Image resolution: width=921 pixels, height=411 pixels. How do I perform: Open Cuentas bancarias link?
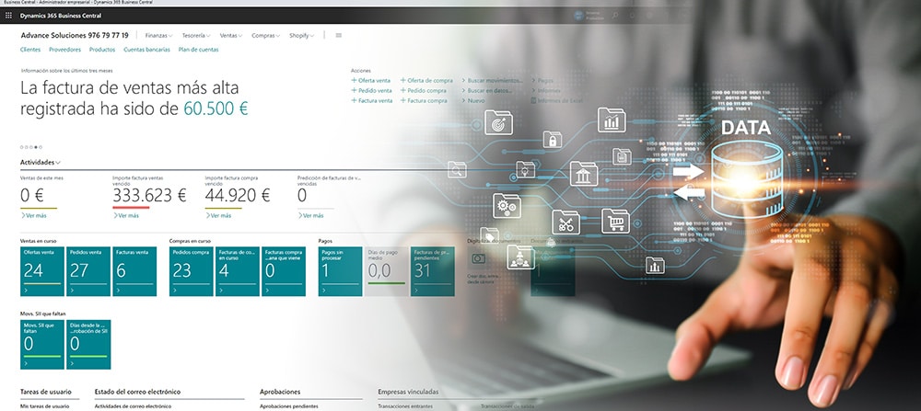click(146, 50)
